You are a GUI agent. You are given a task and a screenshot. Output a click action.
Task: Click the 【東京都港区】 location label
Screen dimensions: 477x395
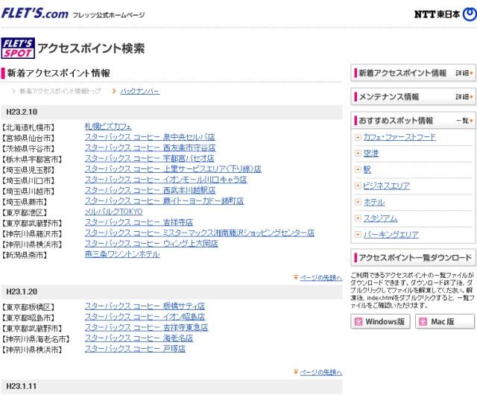[x=25, y=212]
